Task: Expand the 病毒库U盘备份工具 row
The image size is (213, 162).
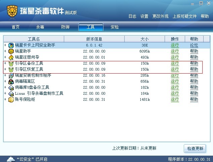Action: tap(5, 87)
